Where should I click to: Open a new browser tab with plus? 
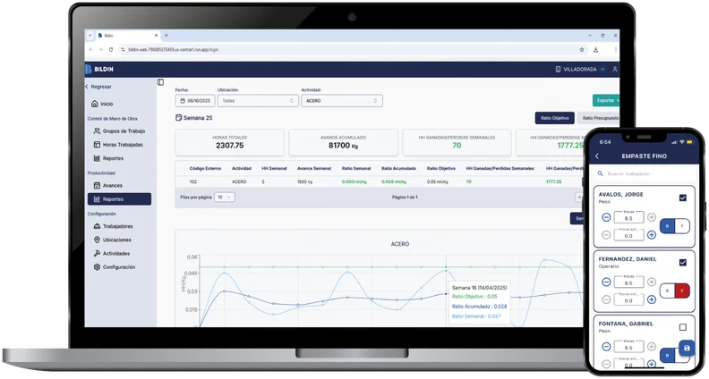click(x=166, y=35)
